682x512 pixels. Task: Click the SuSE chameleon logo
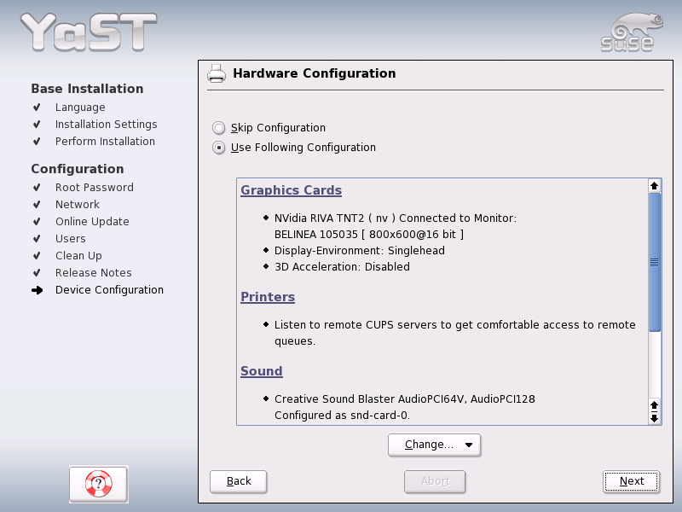(632, 32)
